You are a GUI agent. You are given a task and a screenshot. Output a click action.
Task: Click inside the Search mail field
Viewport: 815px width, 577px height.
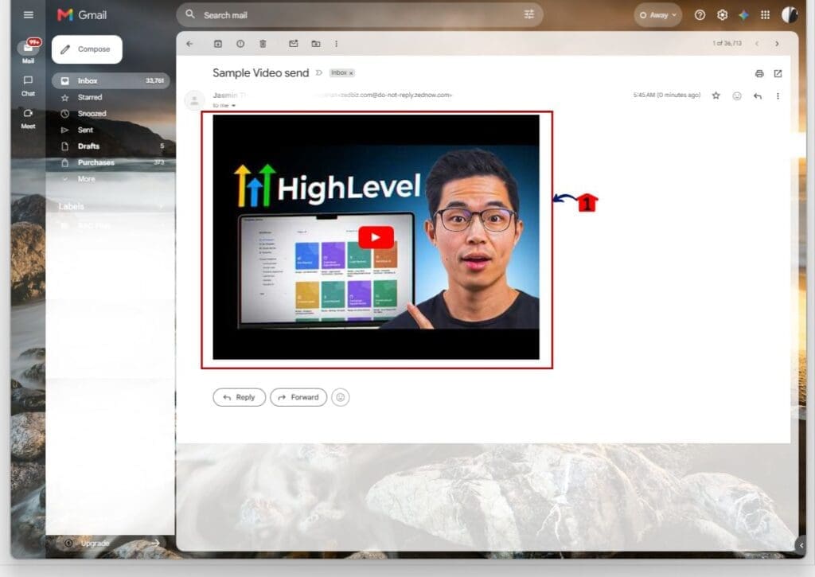pyautogui.click(x=359, y=15)
